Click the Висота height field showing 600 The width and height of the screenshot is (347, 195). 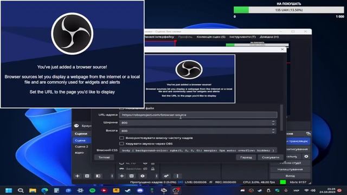(x=198, y=131)
